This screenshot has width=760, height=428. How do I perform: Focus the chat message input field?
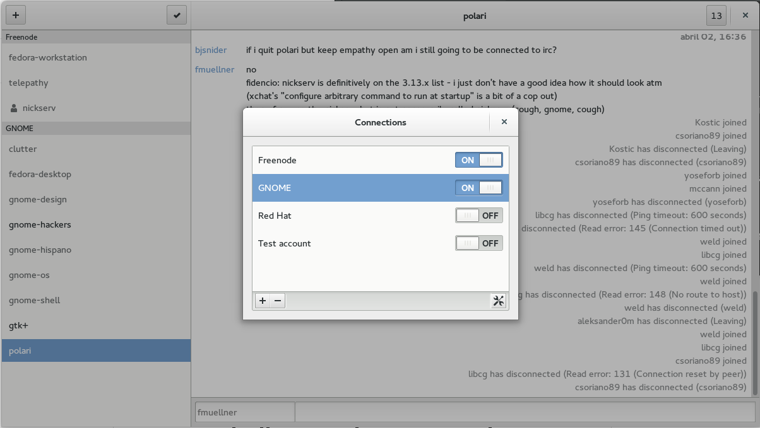(x=525, y=412)
